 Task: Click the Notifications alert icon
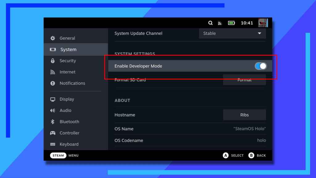52,83
